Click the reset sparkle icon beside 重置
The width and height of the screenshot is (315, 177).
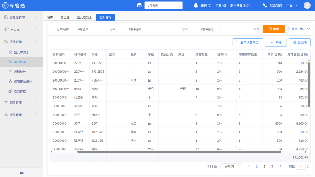coord(289,29)
